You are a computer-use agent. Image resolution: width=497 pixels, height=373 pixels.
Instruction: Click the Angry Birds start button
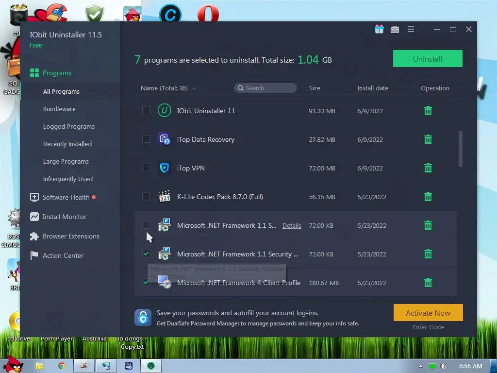[13, 365]
